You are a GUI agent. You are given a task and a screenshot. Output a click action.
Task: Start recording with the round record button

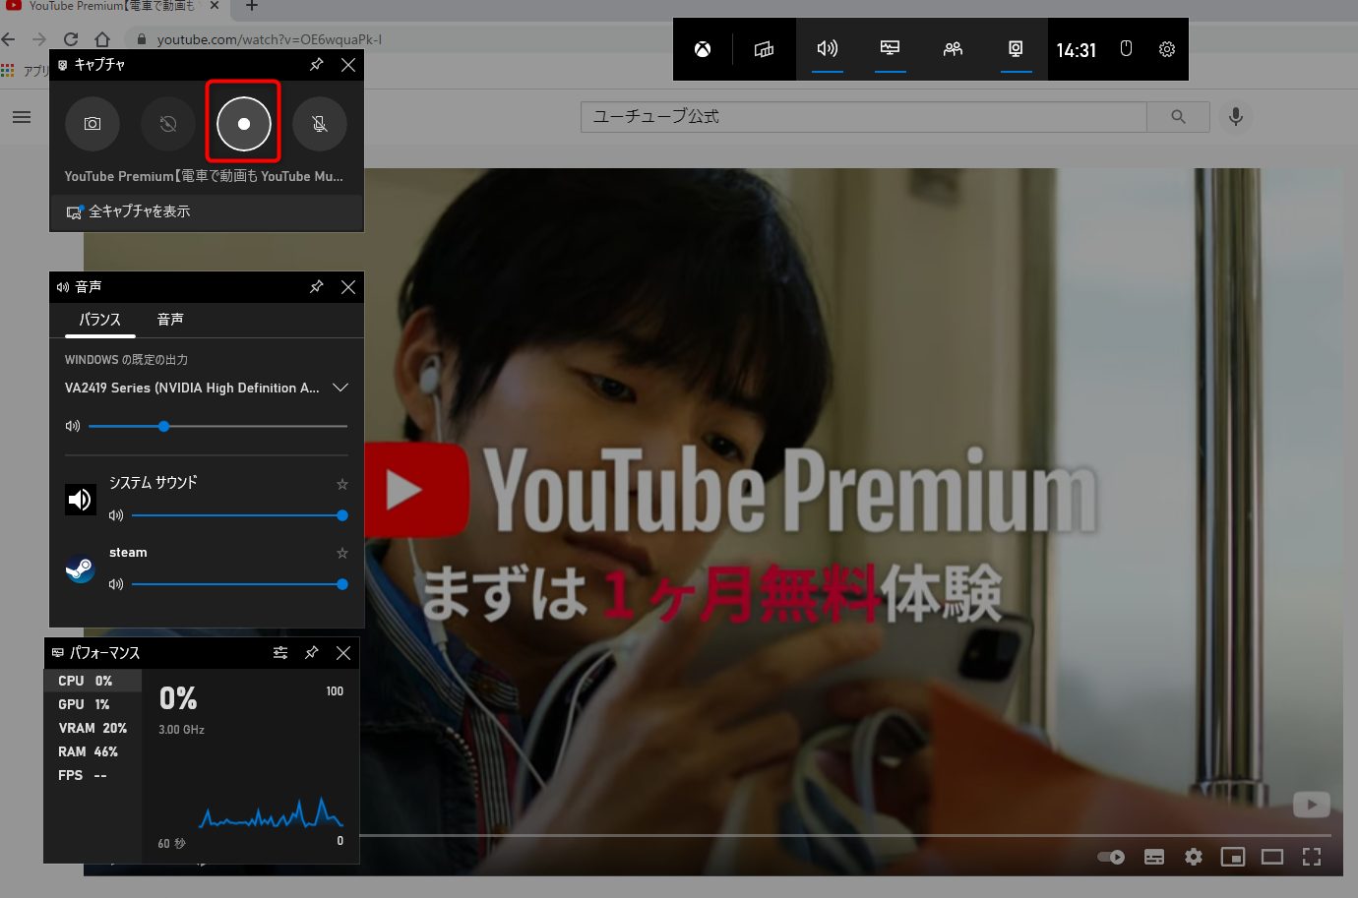(x=244, y=124)
